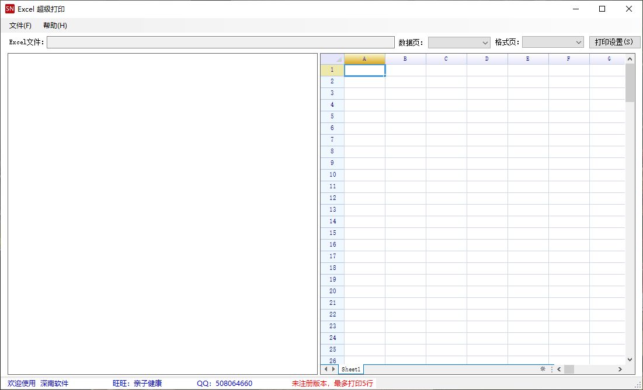Select row 25 header
This screenshot has width=643, height=390.
[332, 350]
